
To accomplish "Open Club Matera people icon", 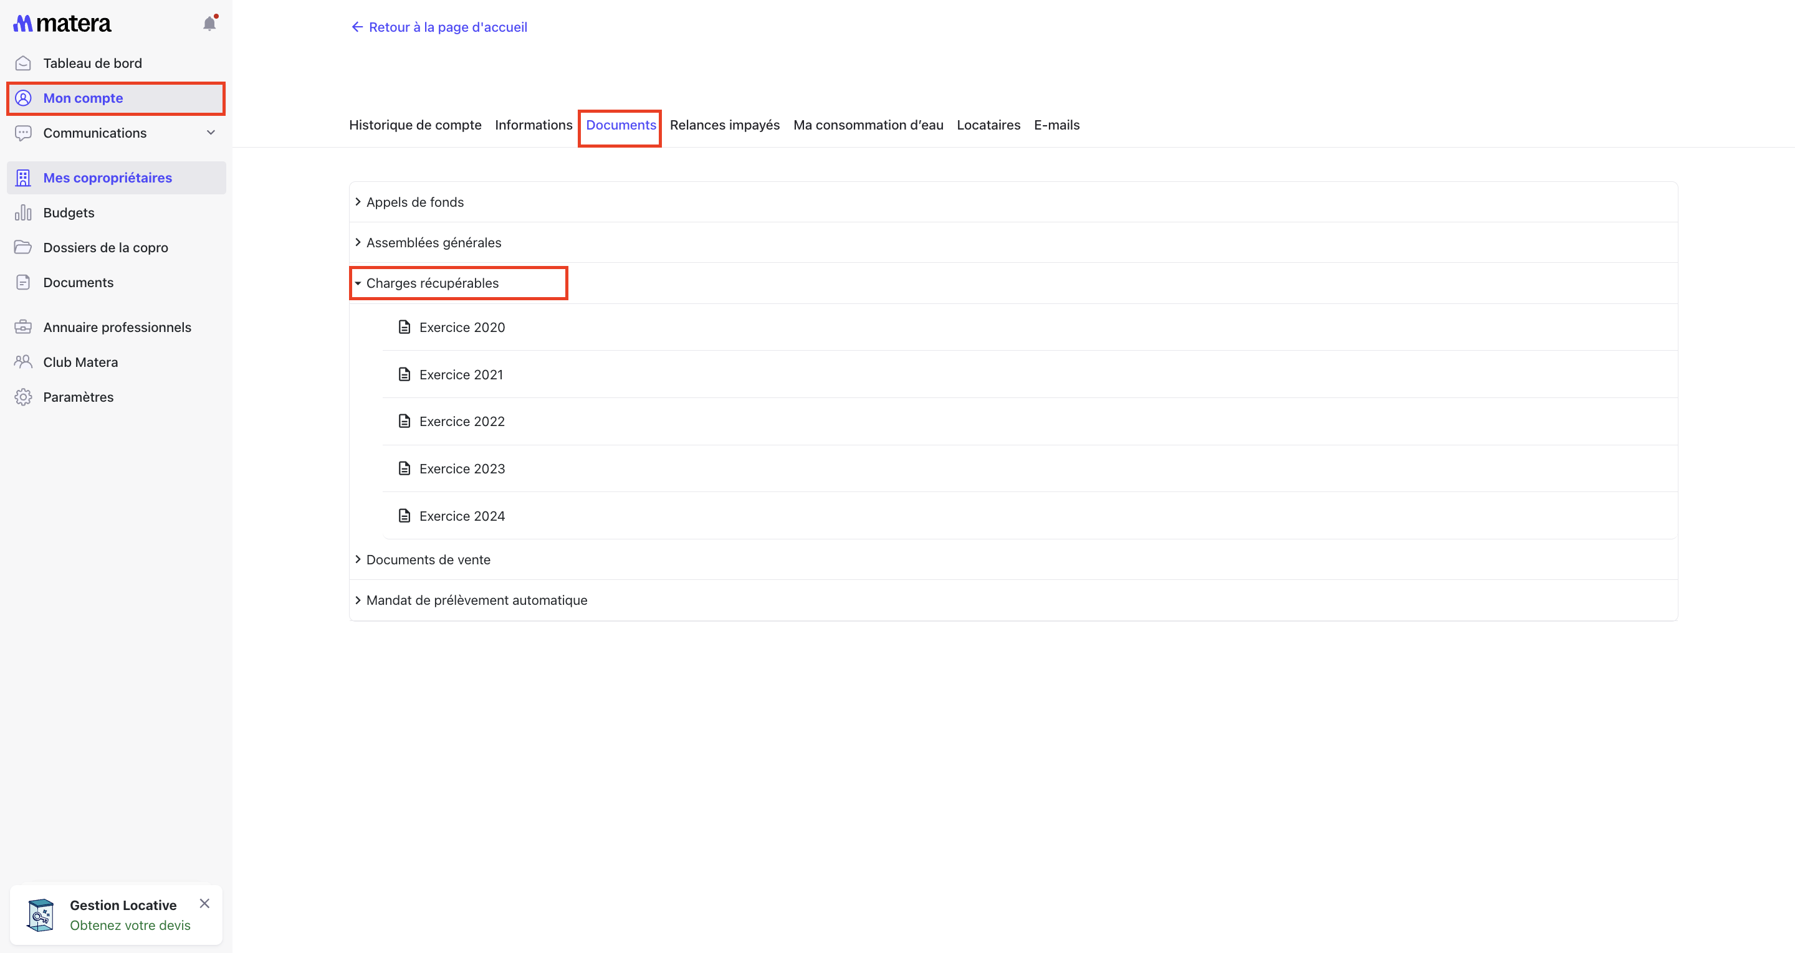I will pos(23,361).
